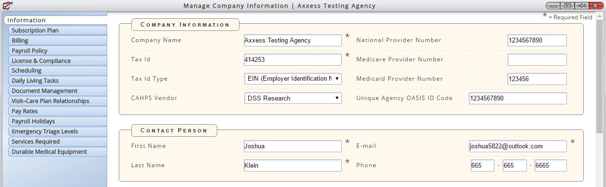
Task: Click the Axxess logo icon in title bar
Action: tap(7, 5)
